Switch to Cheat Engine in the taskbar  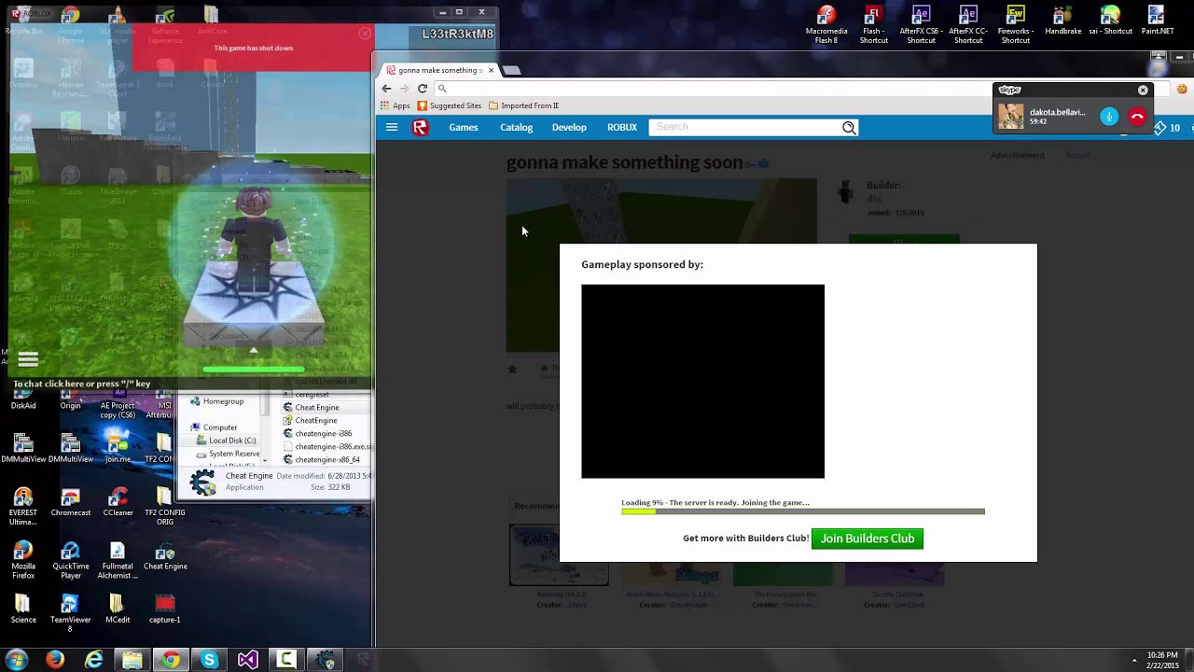pos(325,660)
